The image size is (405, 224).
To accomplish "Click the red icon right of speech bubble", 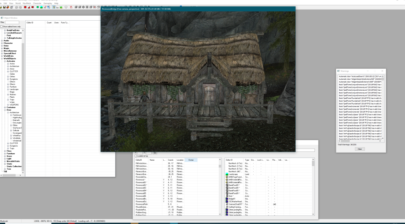I will (x=71, y=7).
